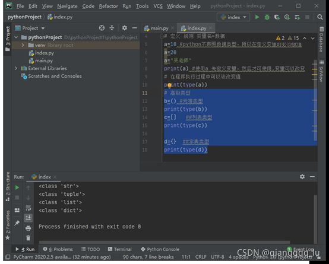329x264 pixels.
Task: Open the Event Log
Action: click(x=300, y=249)
